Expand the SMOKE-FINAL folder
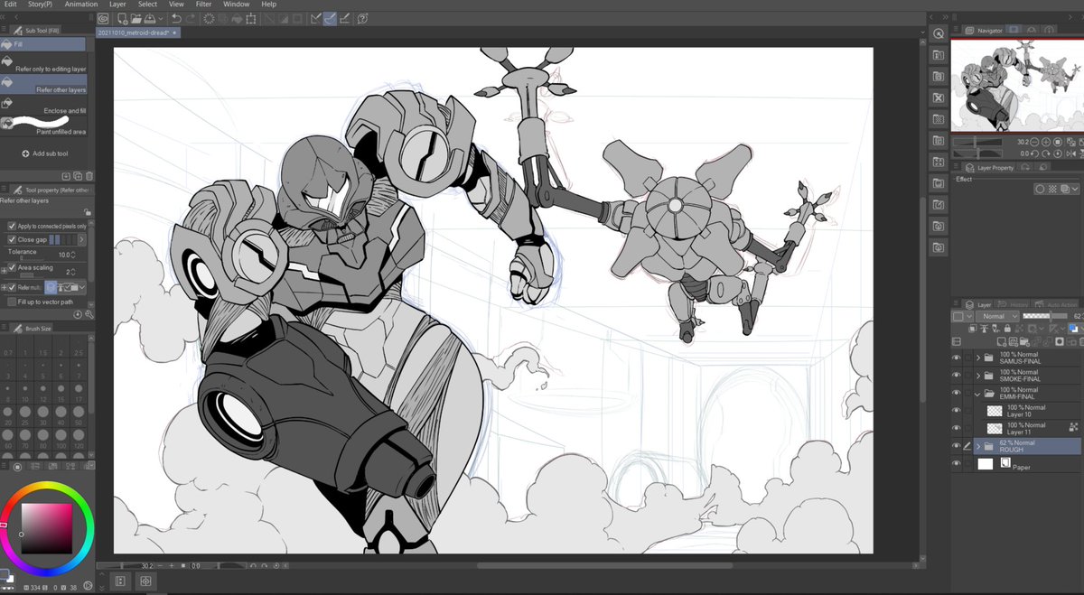The width and height of the screenshot is (1084, 595). pyautogui.click(x=978, y=375)
